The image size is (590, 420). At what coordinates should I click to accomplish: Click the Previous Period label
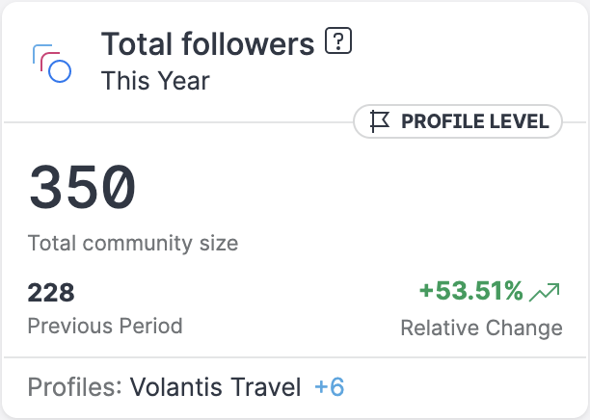(x=105, y=326)
